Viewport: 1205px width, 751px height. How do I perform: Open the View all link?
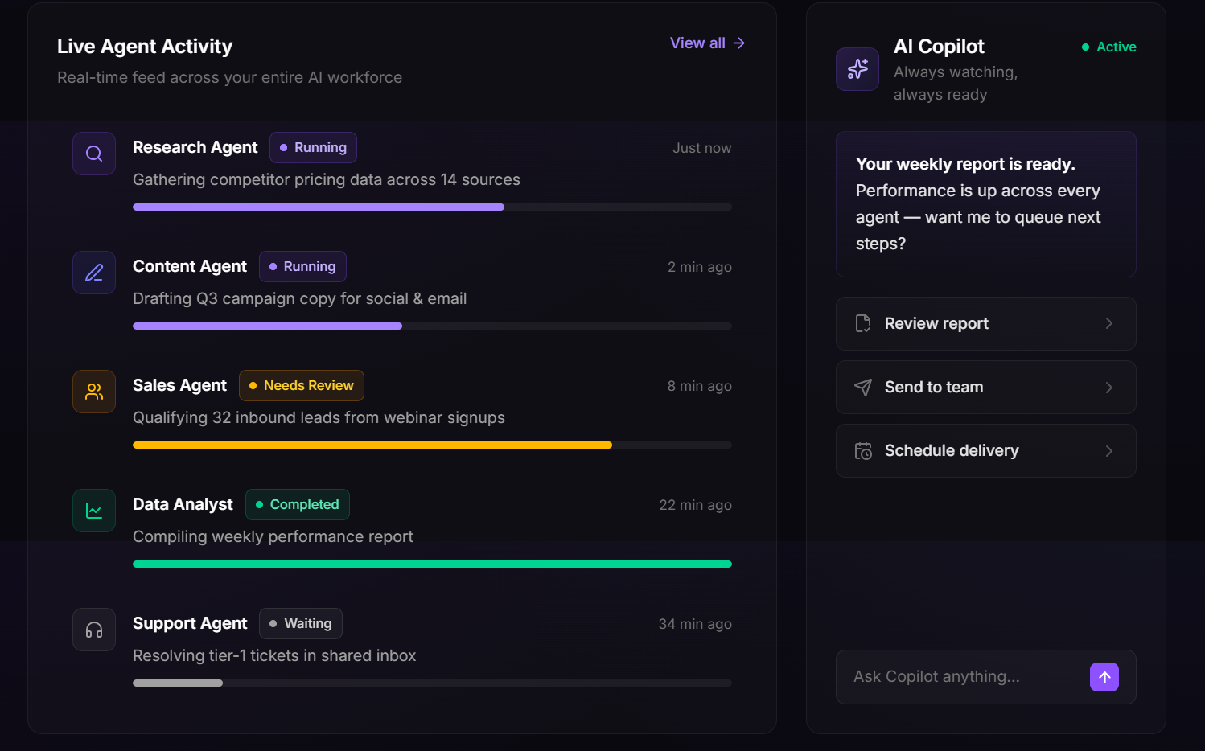pos(708,43)
